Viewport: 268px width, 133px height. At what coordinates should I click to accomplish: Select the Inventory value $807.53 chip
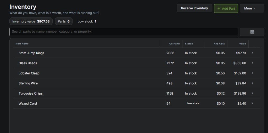31,21
